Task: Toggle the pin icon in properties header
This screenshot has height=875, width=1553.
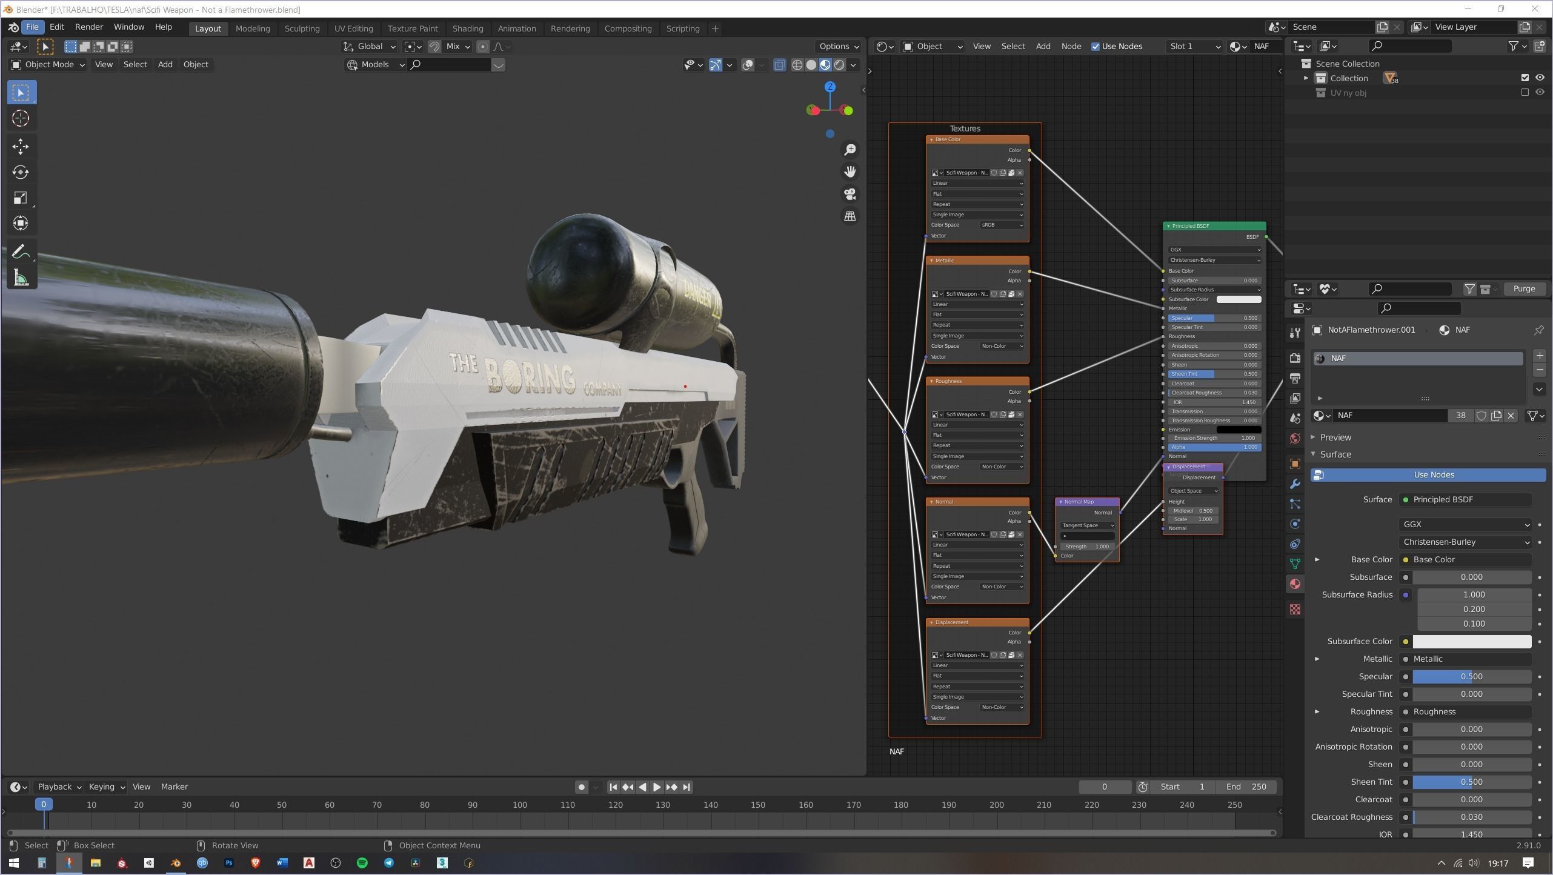Action: [1538, 330]
